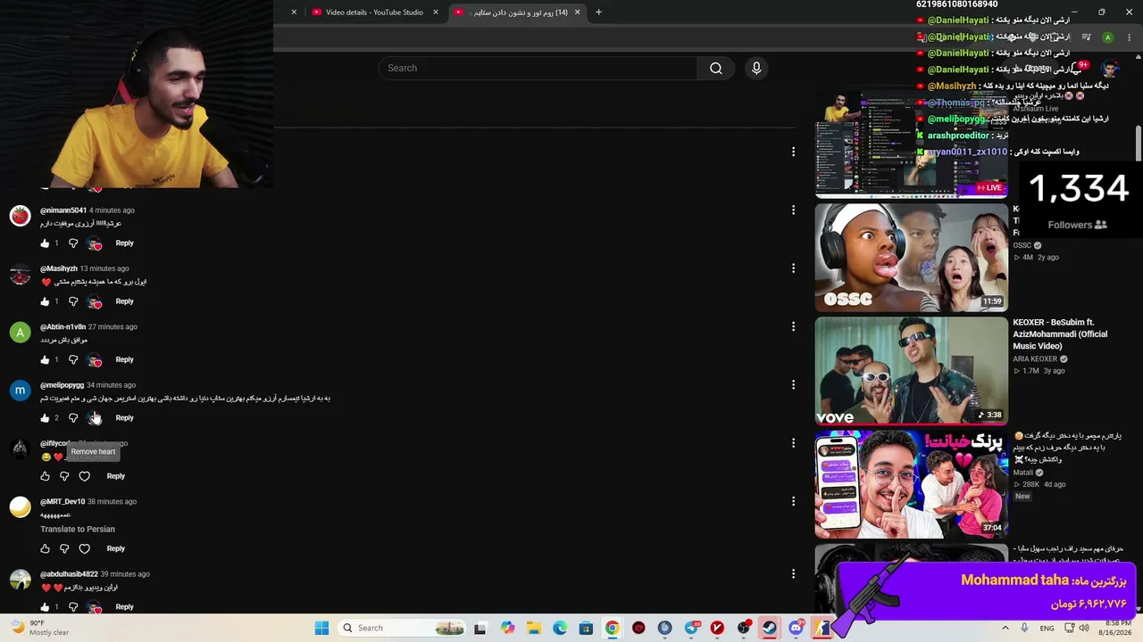The image size is (1143, 642).
Task: Open the action menu for @melipopygg's comment
Action: (x=793, y=385)
